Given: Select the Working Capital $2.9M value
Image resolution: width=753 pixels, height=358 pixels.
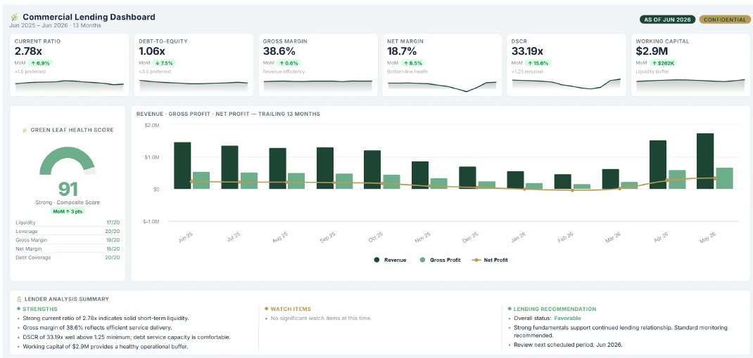Looking at the screenshot, I should (651, 51).
